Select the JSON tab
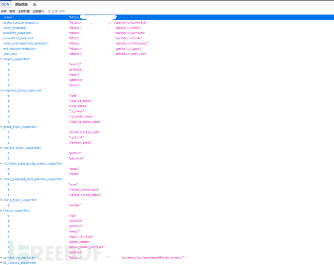 5,4
